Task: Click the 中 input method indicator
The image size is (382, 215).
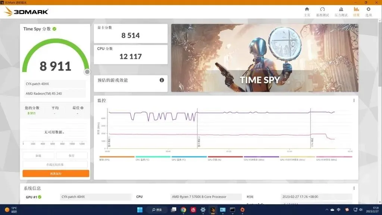Action: point(339,210)
